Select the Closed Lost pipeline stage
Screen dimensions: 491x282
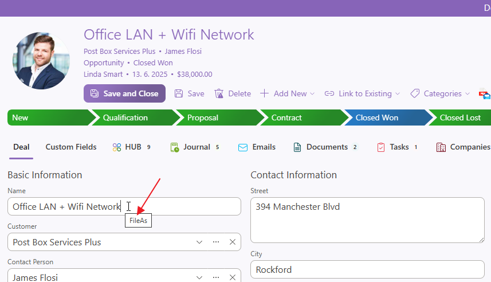[x=460, y=117]
